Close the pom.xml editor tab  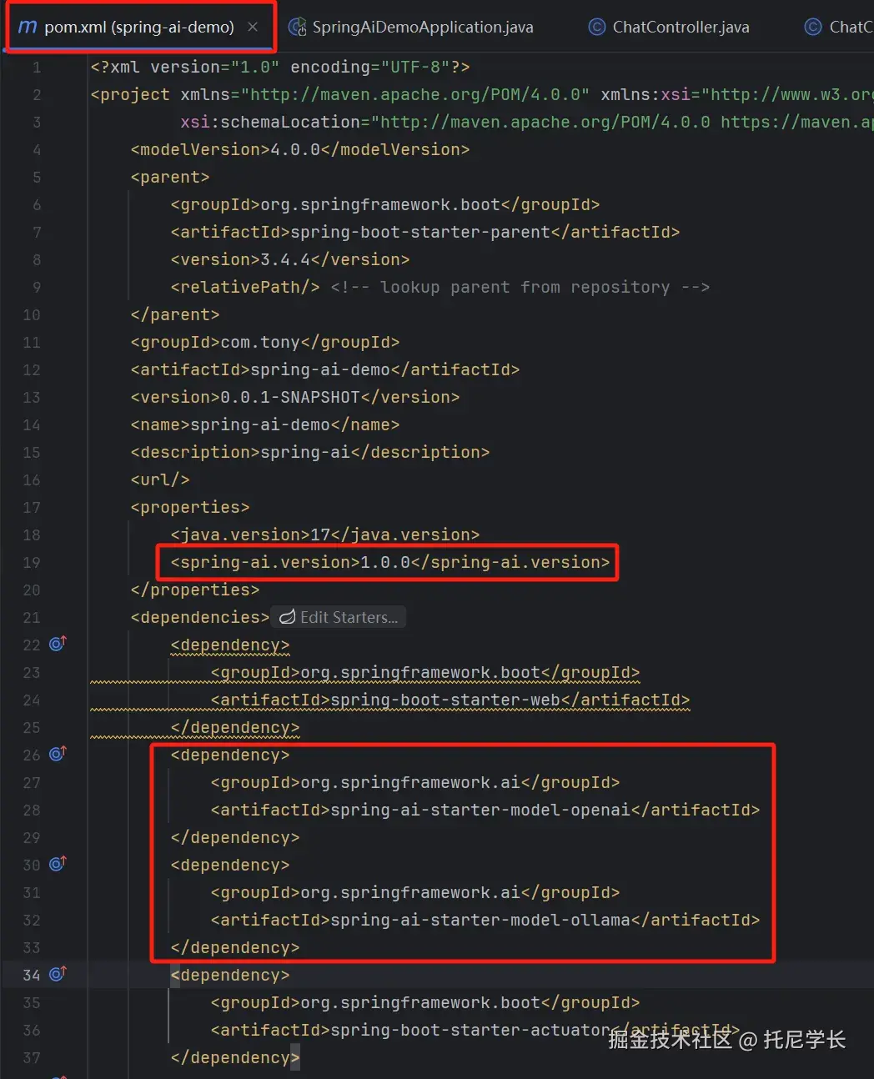pyautogui.click(x=253, y=27)
